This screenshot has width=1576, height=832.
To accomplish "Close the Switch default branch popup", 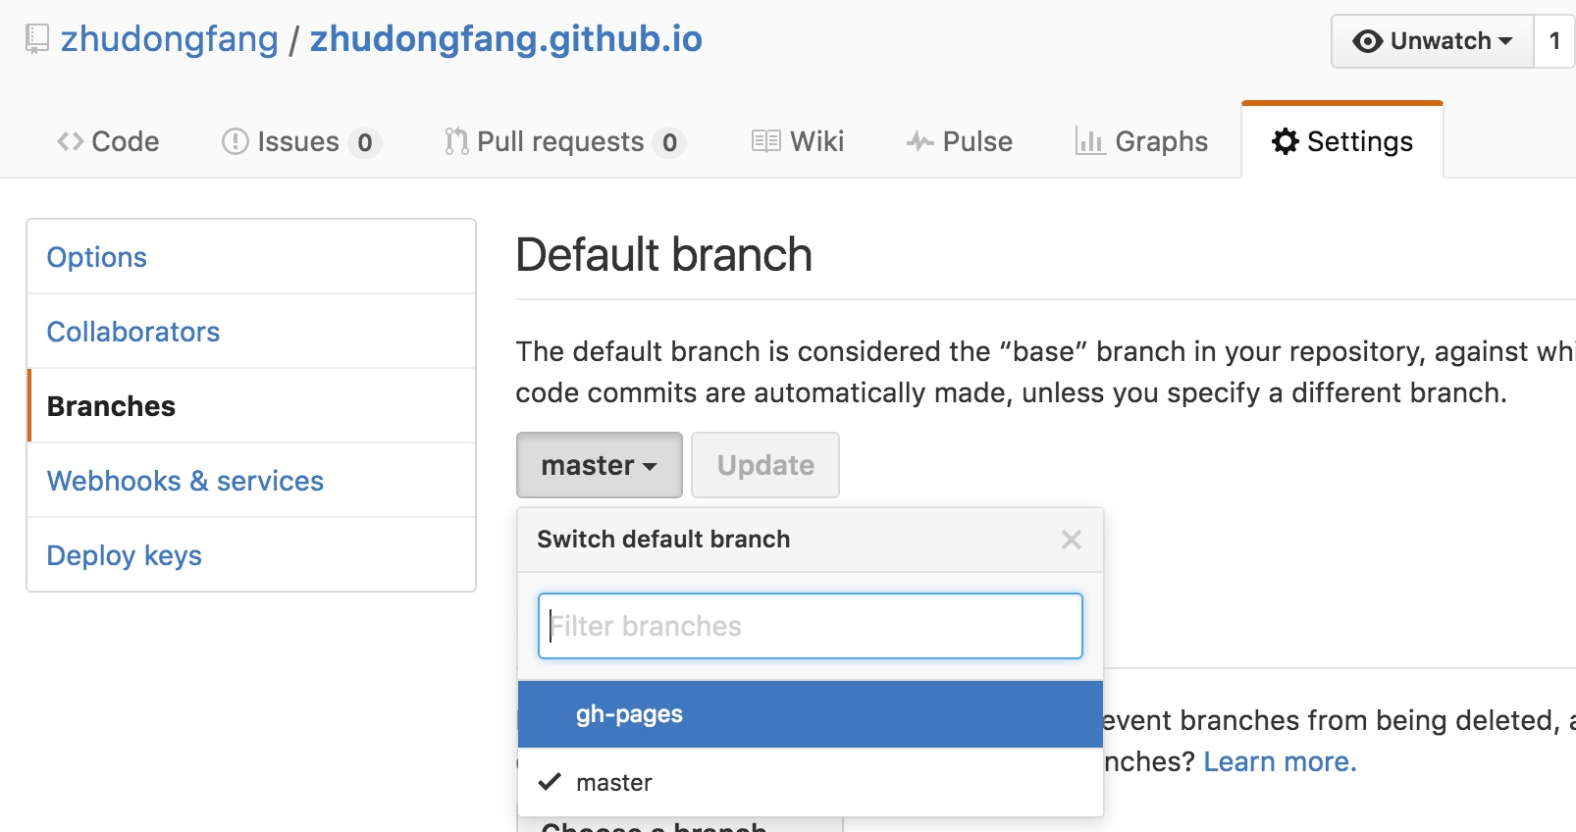I will (x=1071, y=540).
